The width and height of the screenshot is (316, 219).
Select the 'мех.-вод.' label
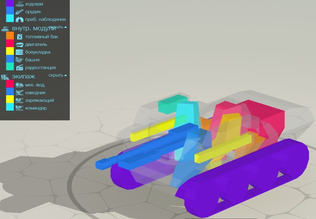click(x=35, y=85)
